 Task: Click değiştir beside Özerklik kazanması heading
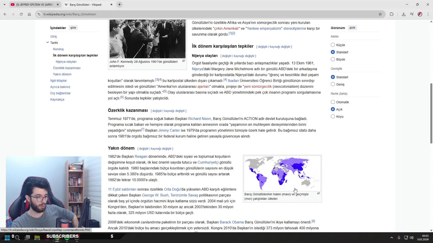coord(157,111)
